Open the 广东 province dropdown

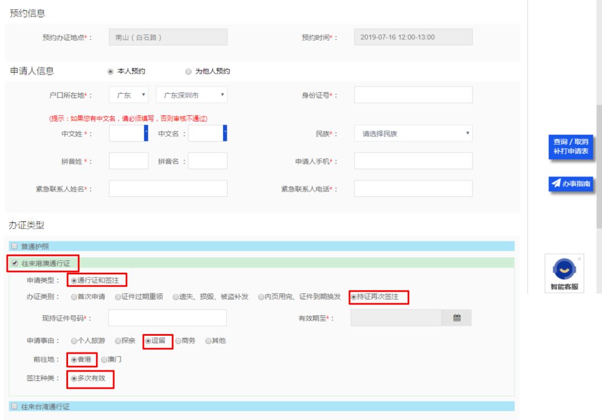point(129,95)
